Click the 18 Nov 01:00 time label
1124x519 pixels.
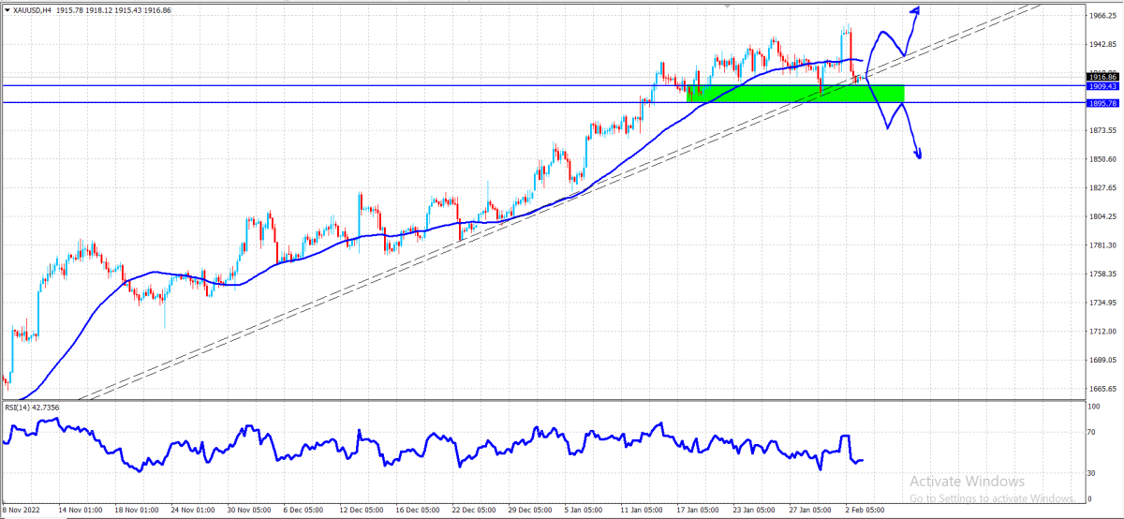[135, 512]
